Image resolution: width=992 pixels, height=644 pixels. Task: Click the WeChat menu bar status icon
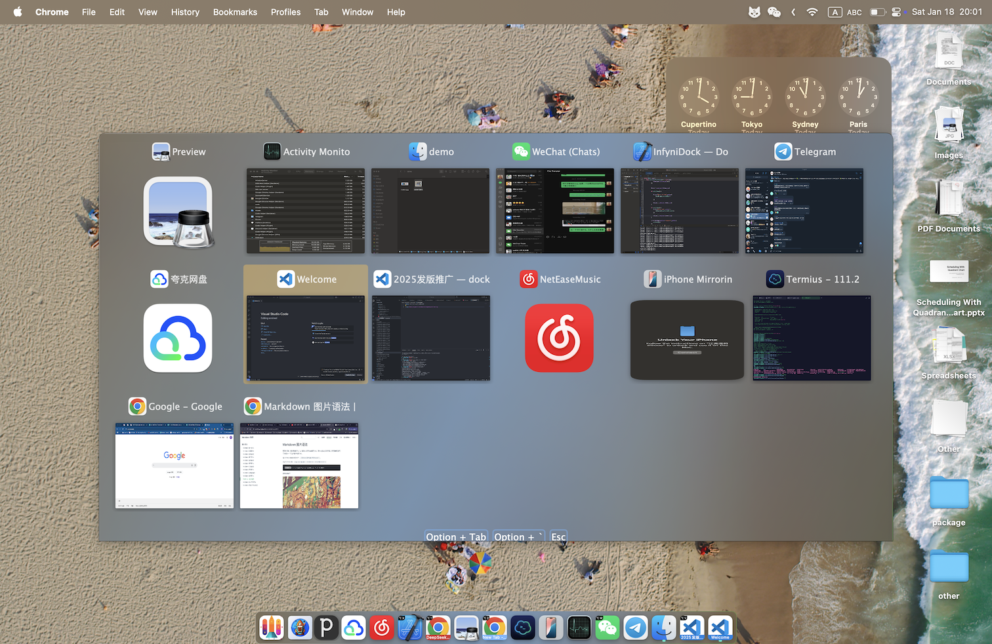[x=774, y=12]
